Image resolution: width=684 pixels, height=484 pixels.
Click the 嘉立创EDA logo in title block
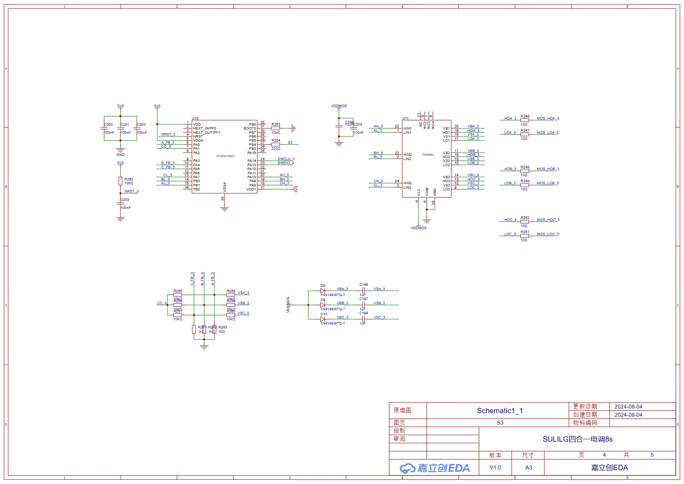[435, 468]
